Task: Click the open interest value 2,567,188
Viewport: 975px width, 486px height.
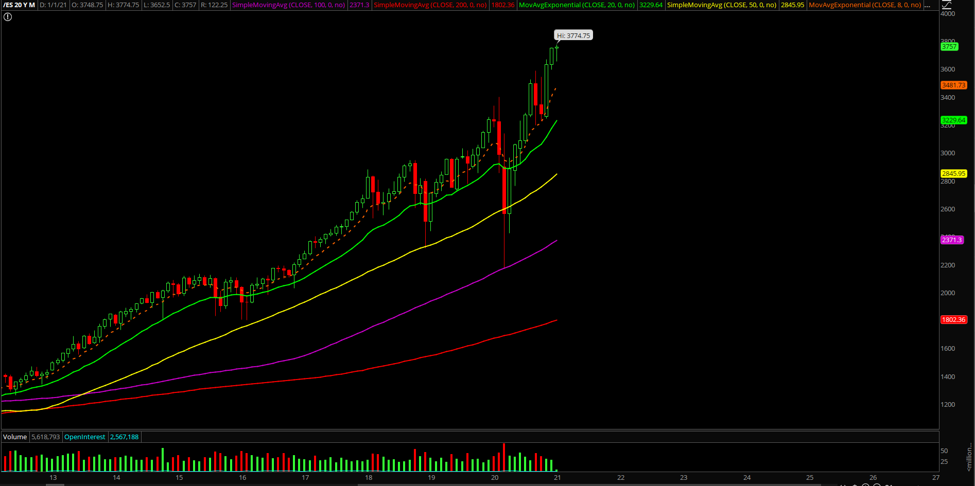Action: point(124,437)
